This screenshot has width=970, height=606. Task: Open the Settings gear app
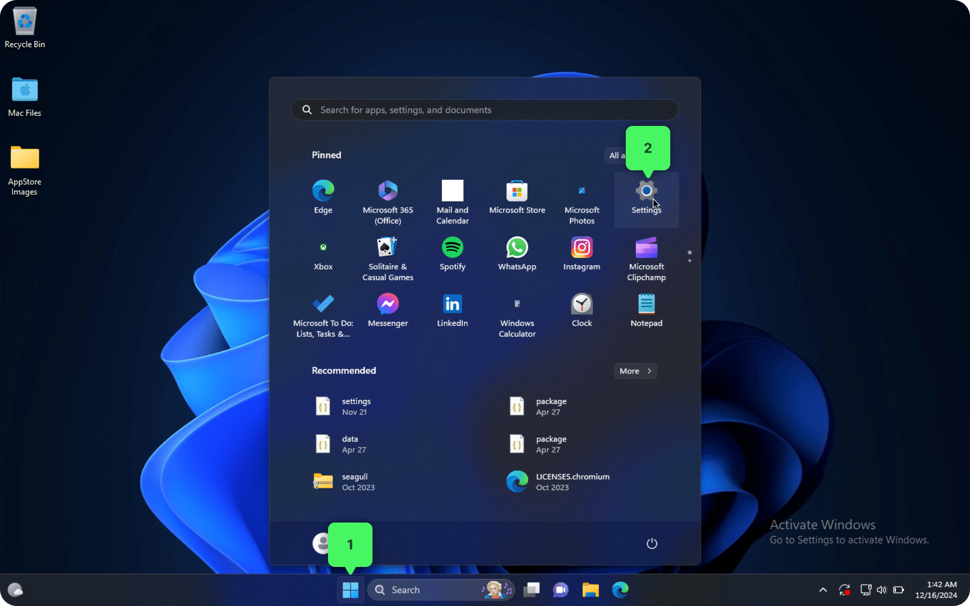647,199
